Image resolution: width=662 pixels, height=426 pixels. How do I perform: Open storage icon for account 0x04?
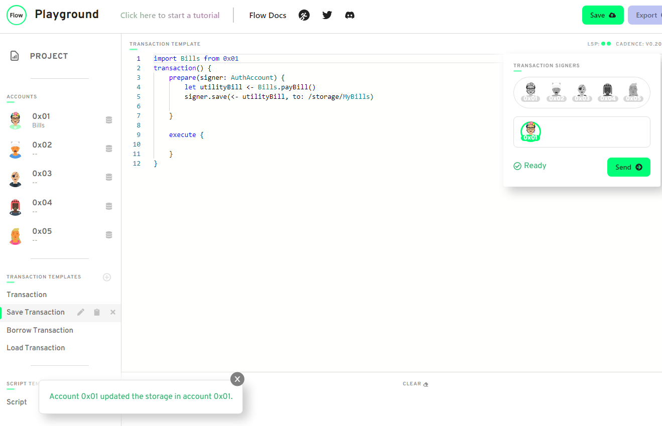pos(109,206)
